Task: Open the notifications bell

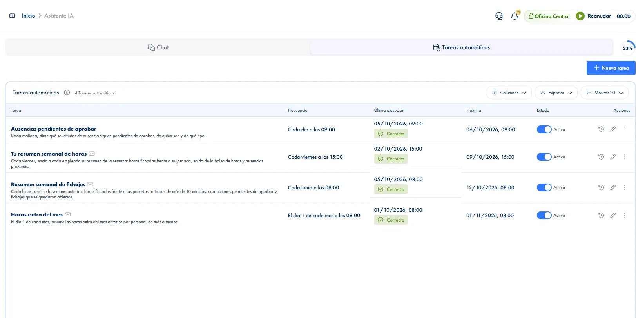Action: click(x=515, y=16)
